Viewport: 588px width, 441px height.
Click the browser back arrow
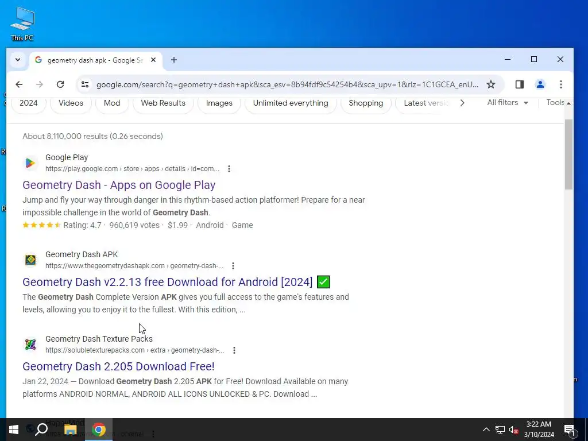(19, 84)
